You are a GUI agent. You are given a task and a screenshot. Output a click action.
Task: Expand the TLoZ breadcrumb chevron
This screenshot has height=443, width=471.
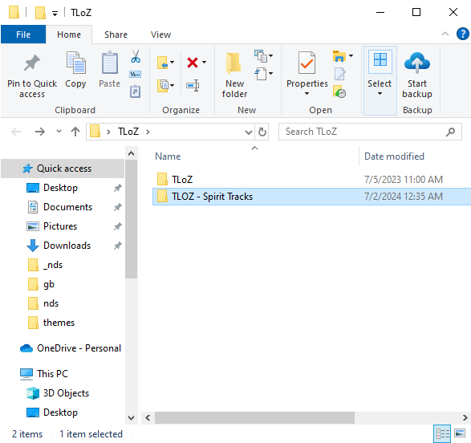pyautogui.click(x=148, y=132)
